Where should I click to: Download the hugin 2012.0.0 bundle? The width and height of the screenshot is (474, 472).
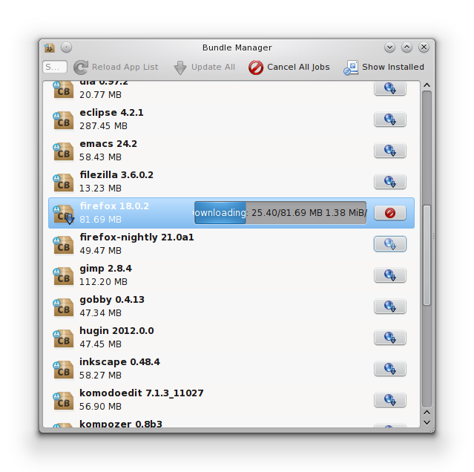click(x=390, y=338)
